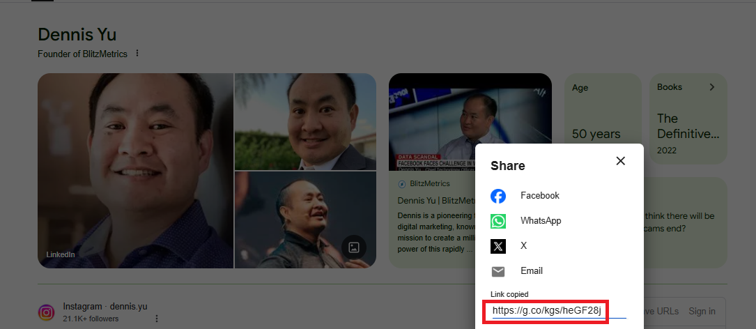Expand the Books card arrow

(x=711, y=87)
